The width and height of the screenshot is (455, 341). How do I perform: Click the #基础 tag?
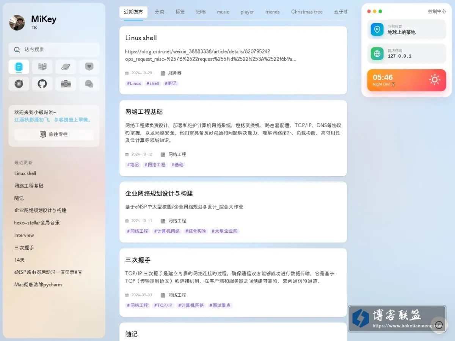[177, 165]
